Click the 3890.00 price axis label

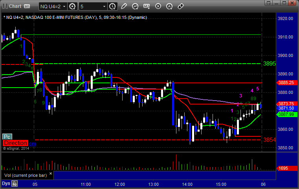click(x=285, y=74)
